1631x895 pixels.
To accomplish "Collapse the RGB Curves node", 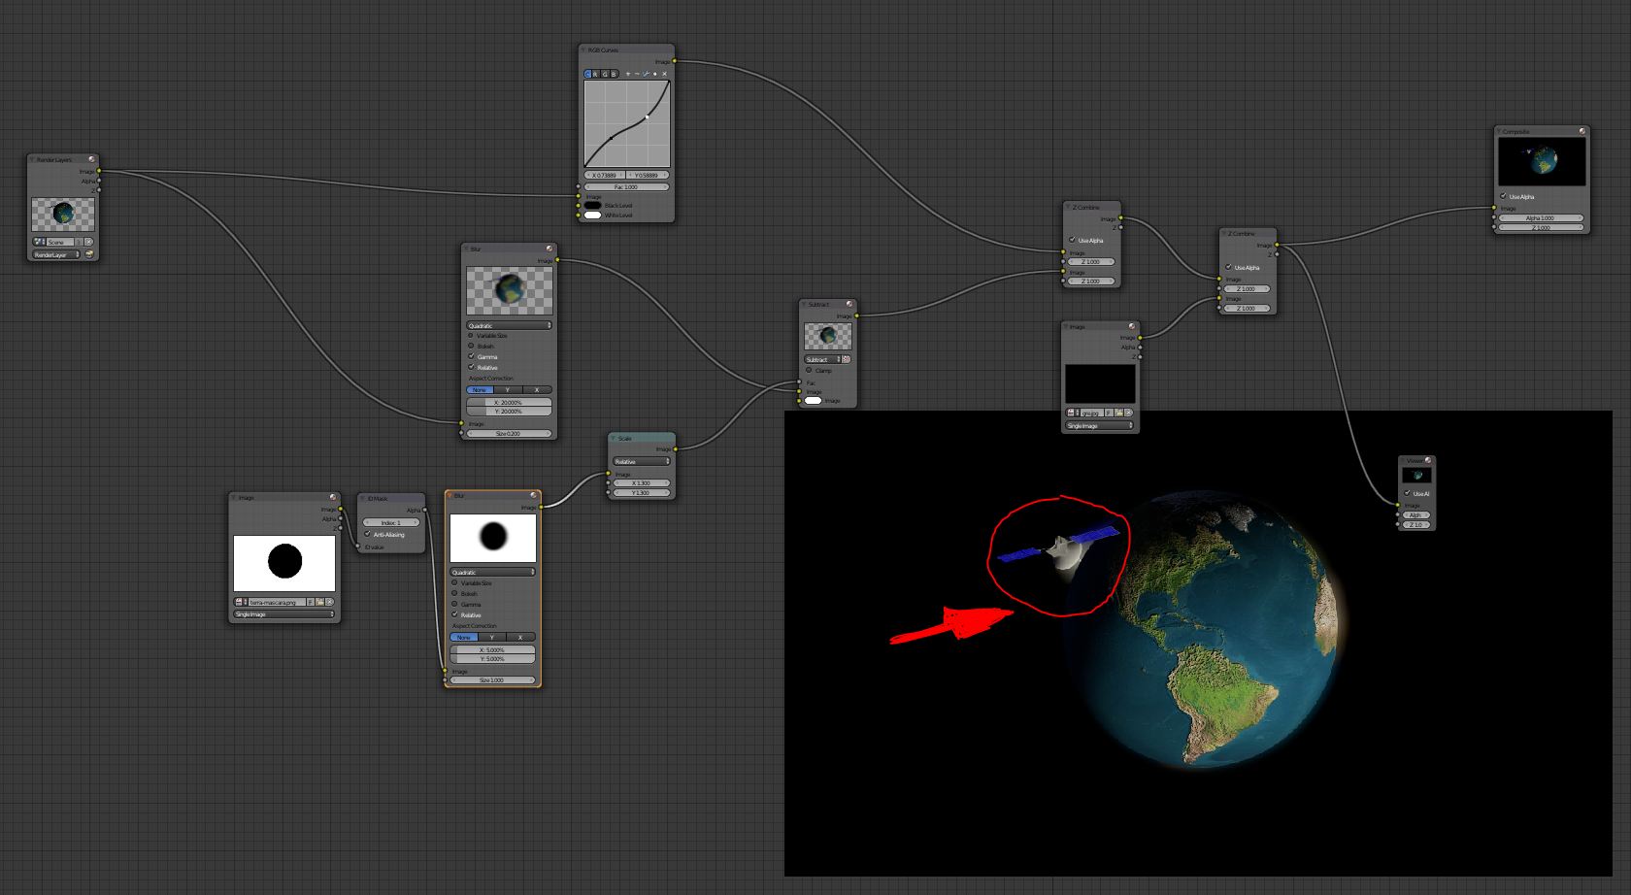I will [x=583, y=50].
